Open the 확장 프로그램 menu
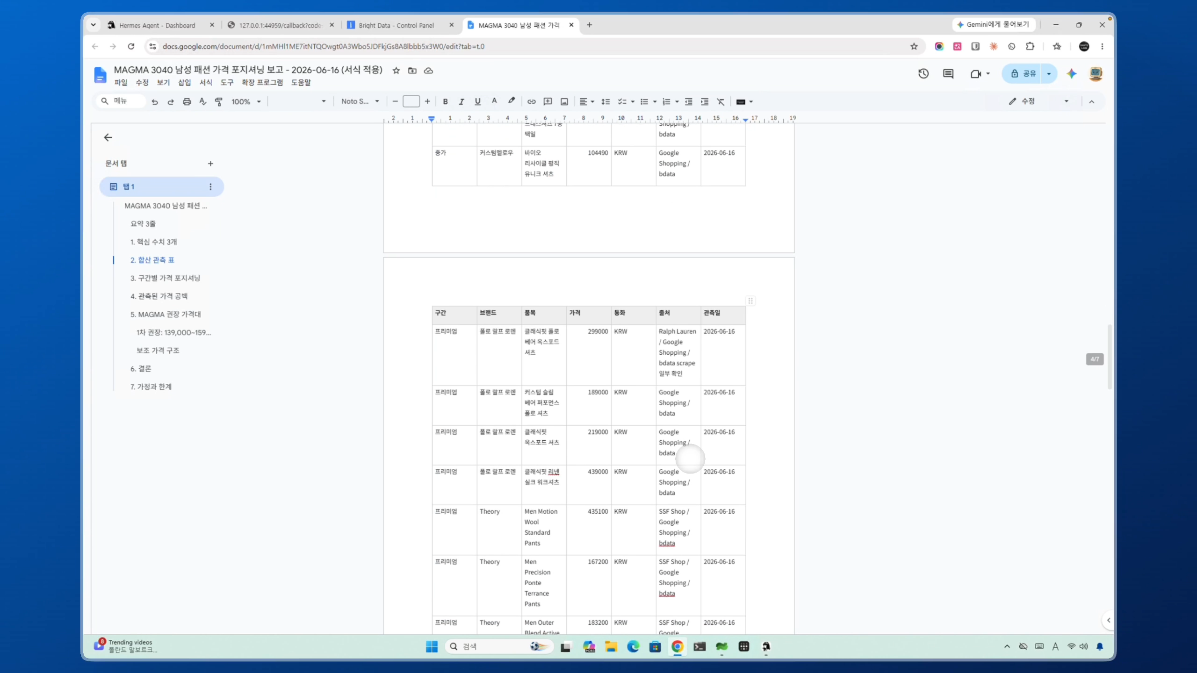 pos(262,82)
